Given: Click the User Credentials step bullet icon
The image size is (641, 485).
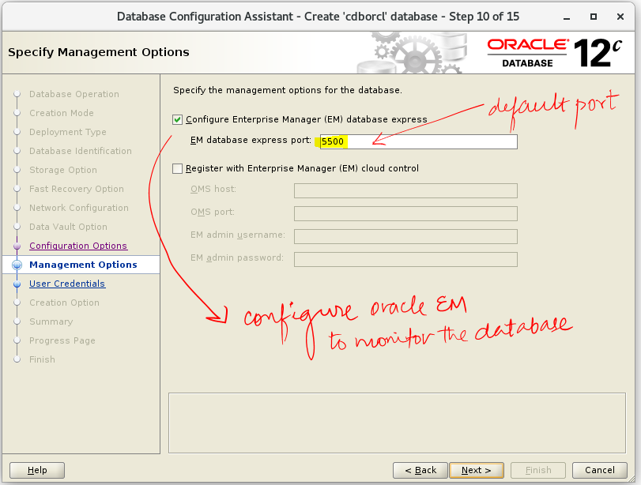Looking at the screenshot, I should tap(17, 284).
